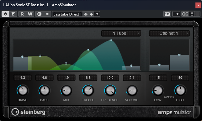This screenshot has height=121, width=202.
Task: Switch A/B settings comparison button
Action: [x=39, y=14]
